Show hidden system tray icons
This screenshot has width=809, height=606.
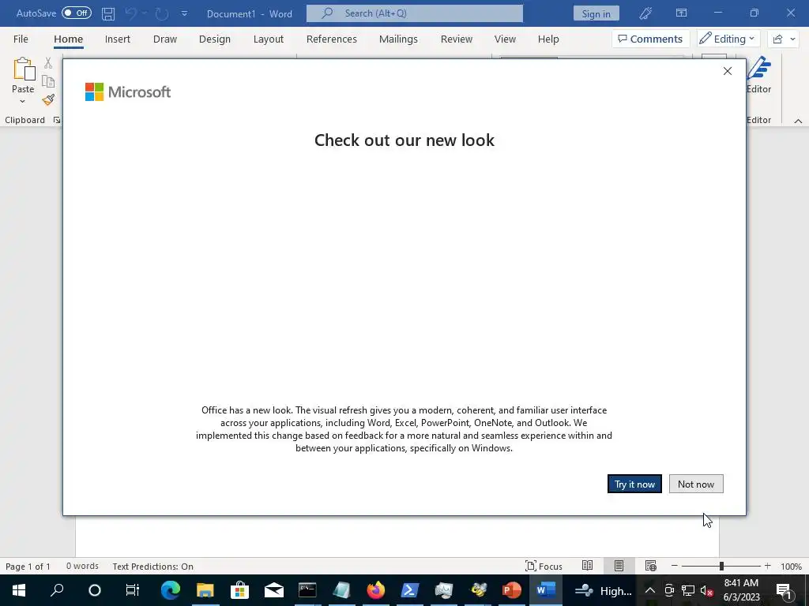[x=650, y=590]
